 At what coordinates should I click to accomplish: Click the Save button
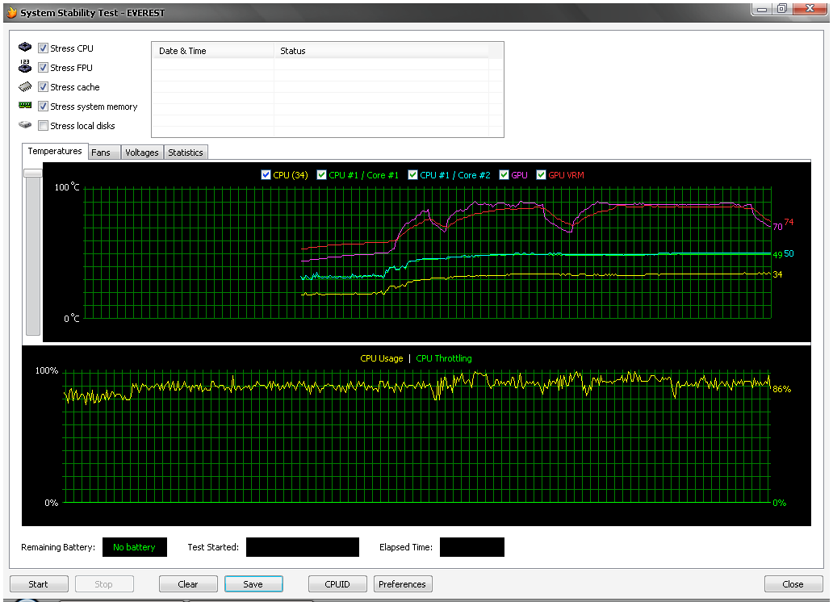pos(253,584)
